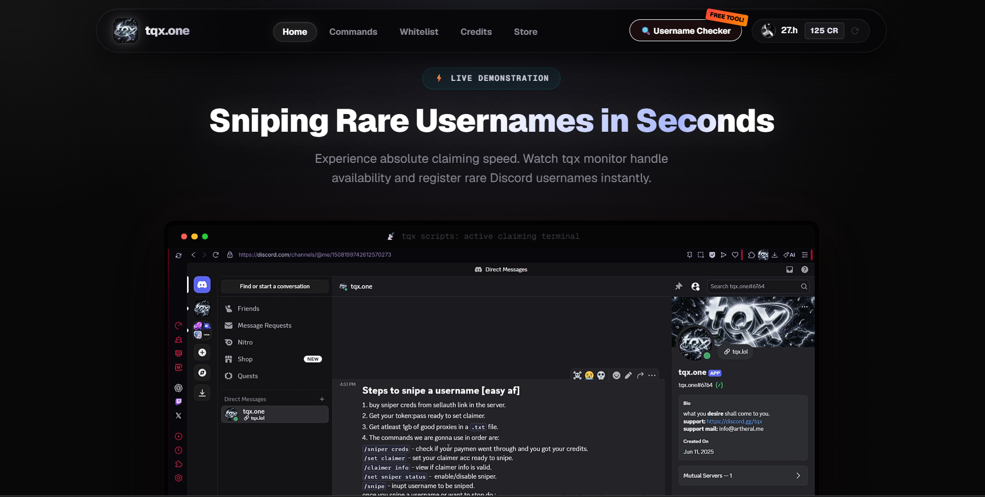Click browser heart bookmark icon
This screenshot has width=985, height=497.
pyautogui.click(x=735, y=255)
